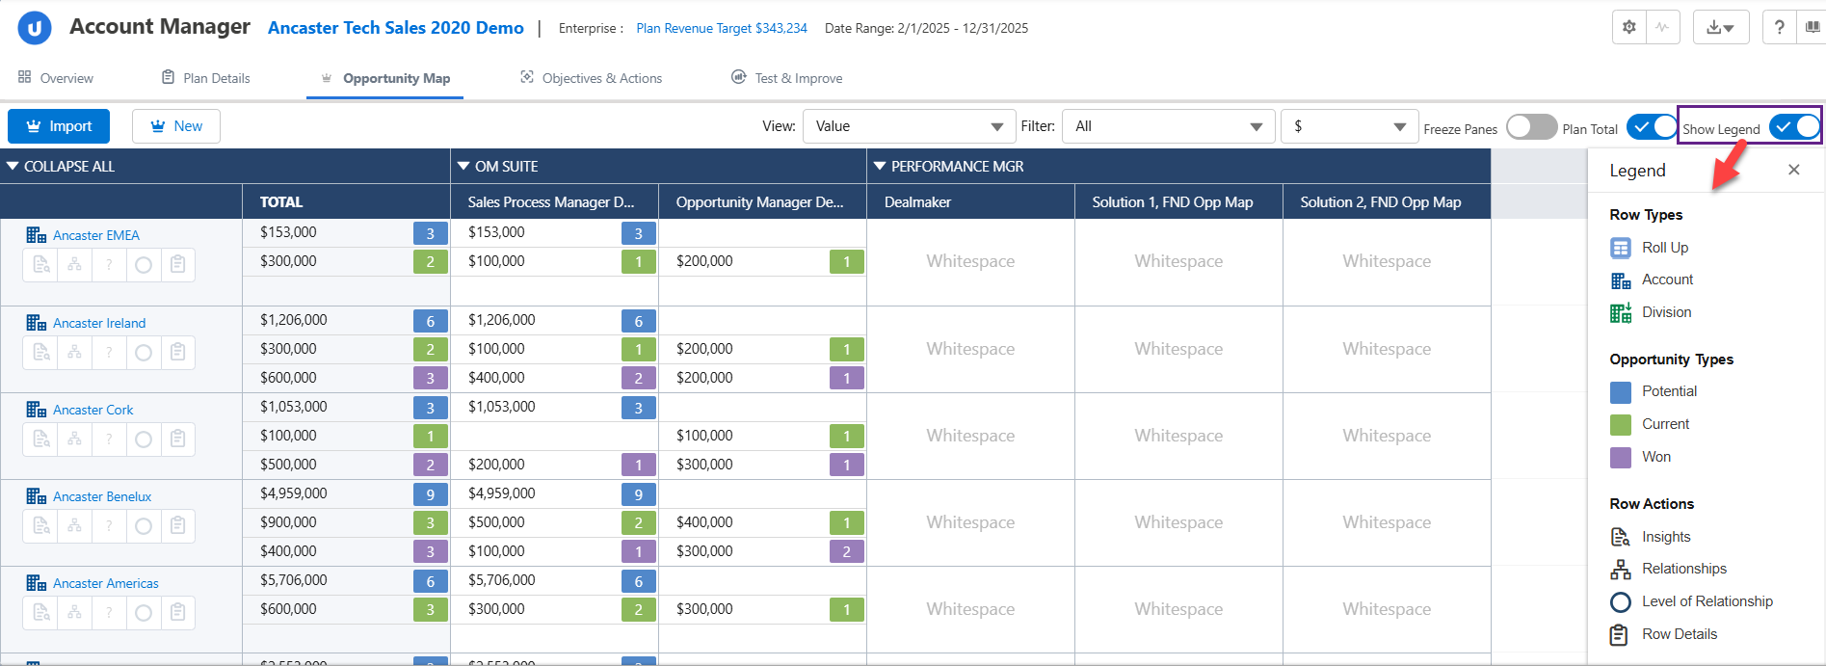The image size is (1826, 666).
Task: Open the Ancaster Americas account link
Action: click(x=106, y=583)
